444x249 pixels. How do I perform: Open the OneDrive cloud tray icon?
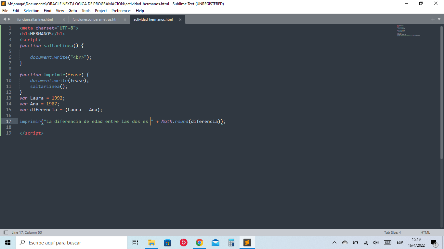tap(345, 243)
